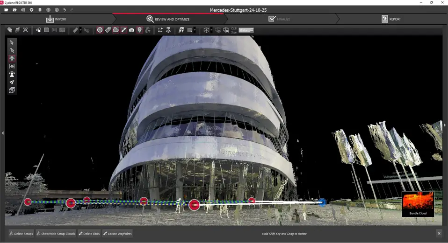The height and width of the screenshot is (243, 448).
Task: Click the map filter icon
Action: (181, 30)
